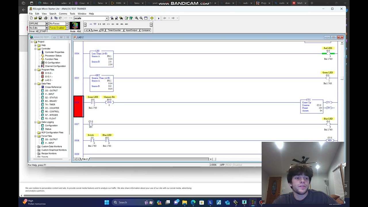368x207 pixels.
Task: Click the blue go-to arrow toolbar icon
Action: 158,18
